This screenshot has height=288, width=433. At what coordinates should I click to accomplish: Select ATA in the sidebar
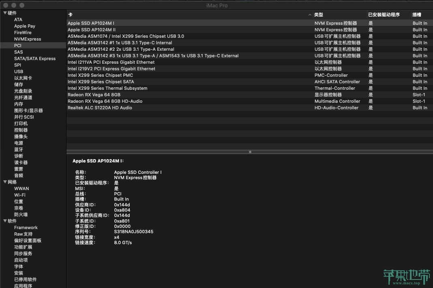tap(18, 19)
